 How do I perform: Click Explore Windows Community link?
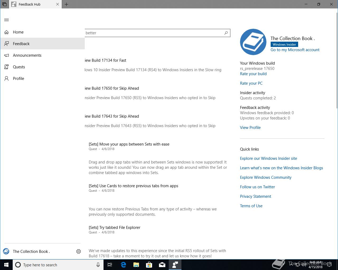click(266, 177)
